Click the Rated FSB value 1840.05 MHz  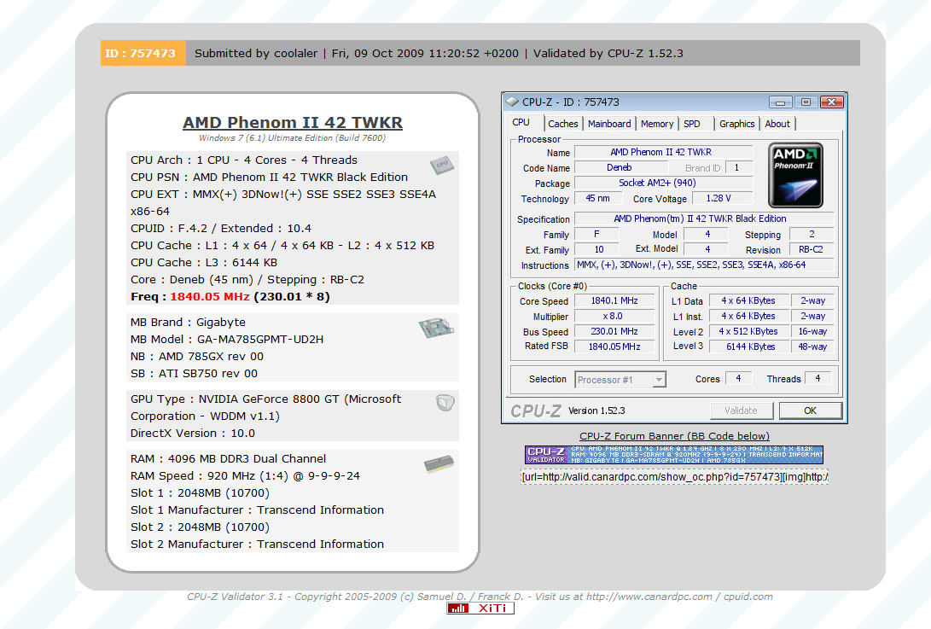pyautogui.click(x=614, y=347)
